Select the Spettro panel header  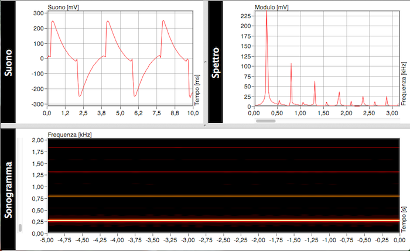click(x=216, y=62)
